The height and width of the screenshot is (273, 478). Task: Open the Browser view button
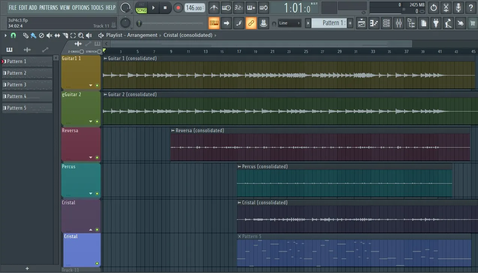tap(411, 23)
